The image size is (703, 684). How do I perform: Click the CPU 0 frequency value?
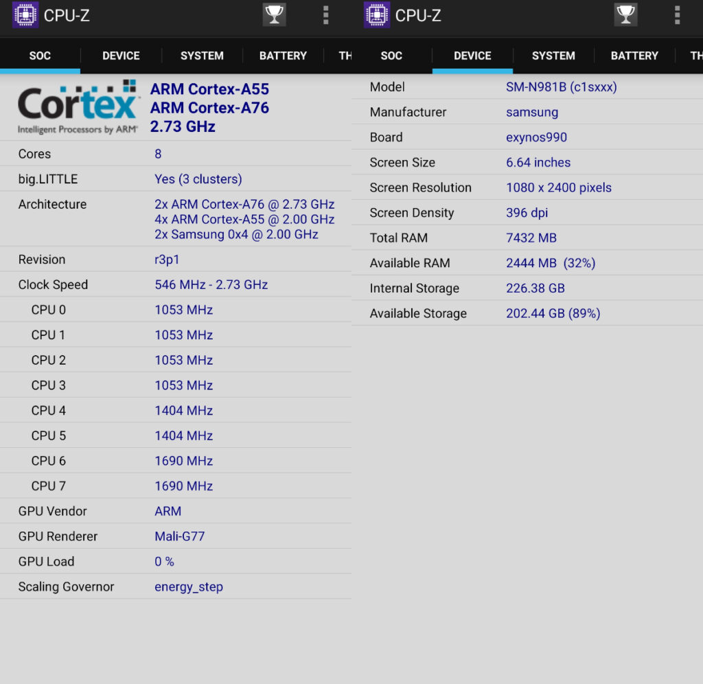[183, 310]
